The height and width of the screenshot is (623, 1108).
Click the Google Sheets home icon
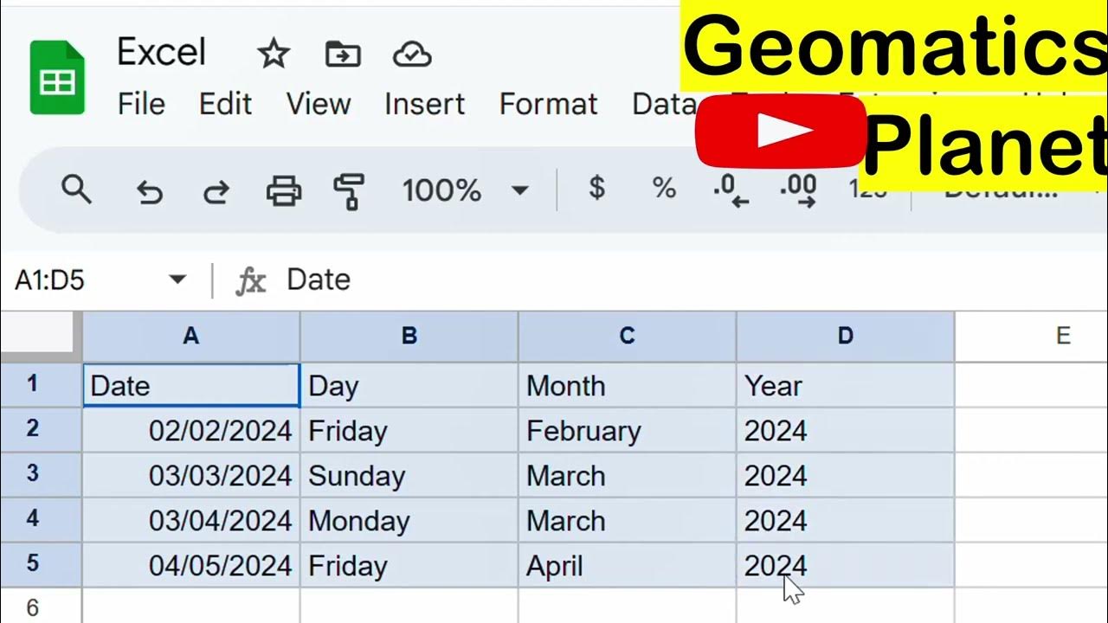tap(57, 78)
